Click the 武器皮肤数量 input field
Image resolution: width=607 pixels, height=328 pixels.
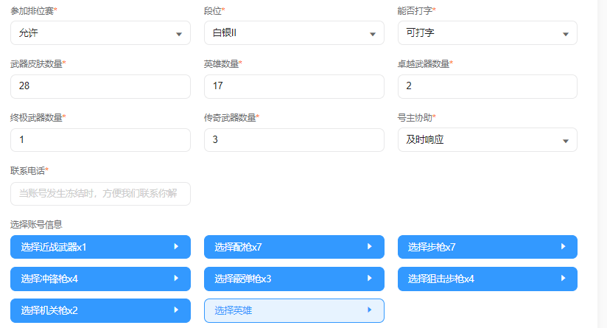coord(100,86)
